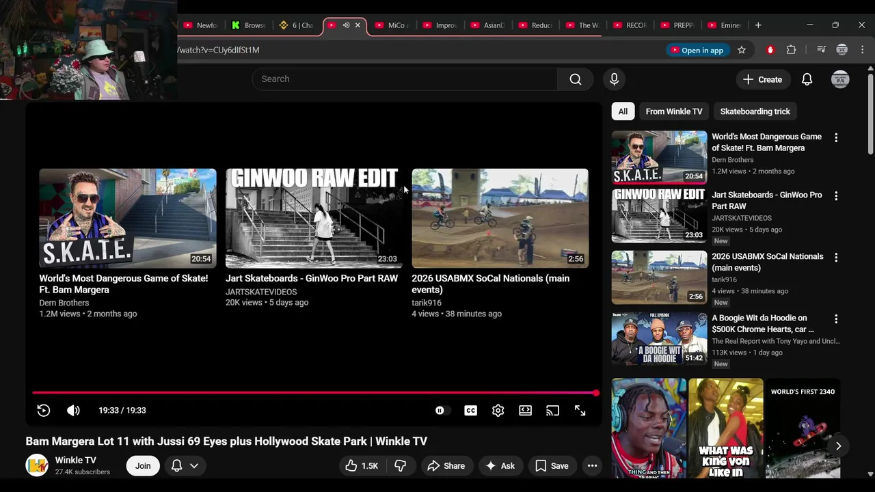This screenshot has width=875, height=492.
Task: Click Open in app button
Action: pos(697,50)
